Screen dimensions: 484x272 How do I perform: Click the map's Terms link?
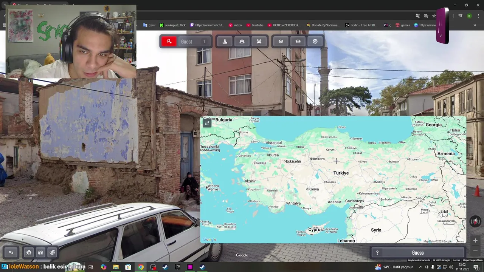pyautogui.click(x=460, y=241)
